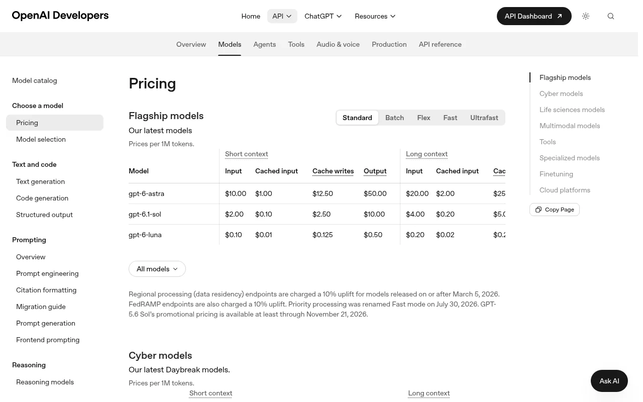
Task: Toggle the light/dark theme sun icon
Action: pyautogui.click(x=586, y=16)
